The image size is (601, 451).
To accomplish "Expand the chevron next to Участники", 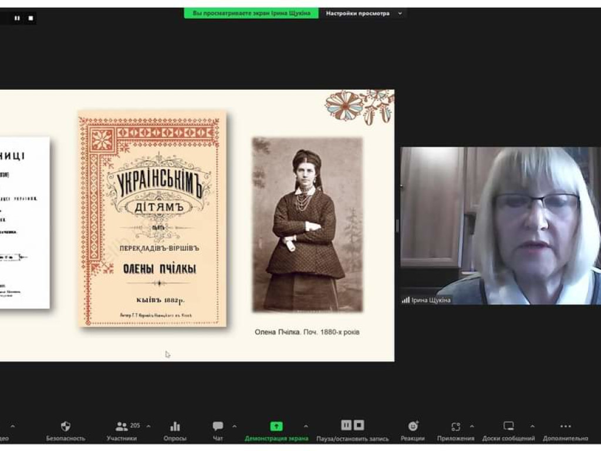I will tap(148, 426).
